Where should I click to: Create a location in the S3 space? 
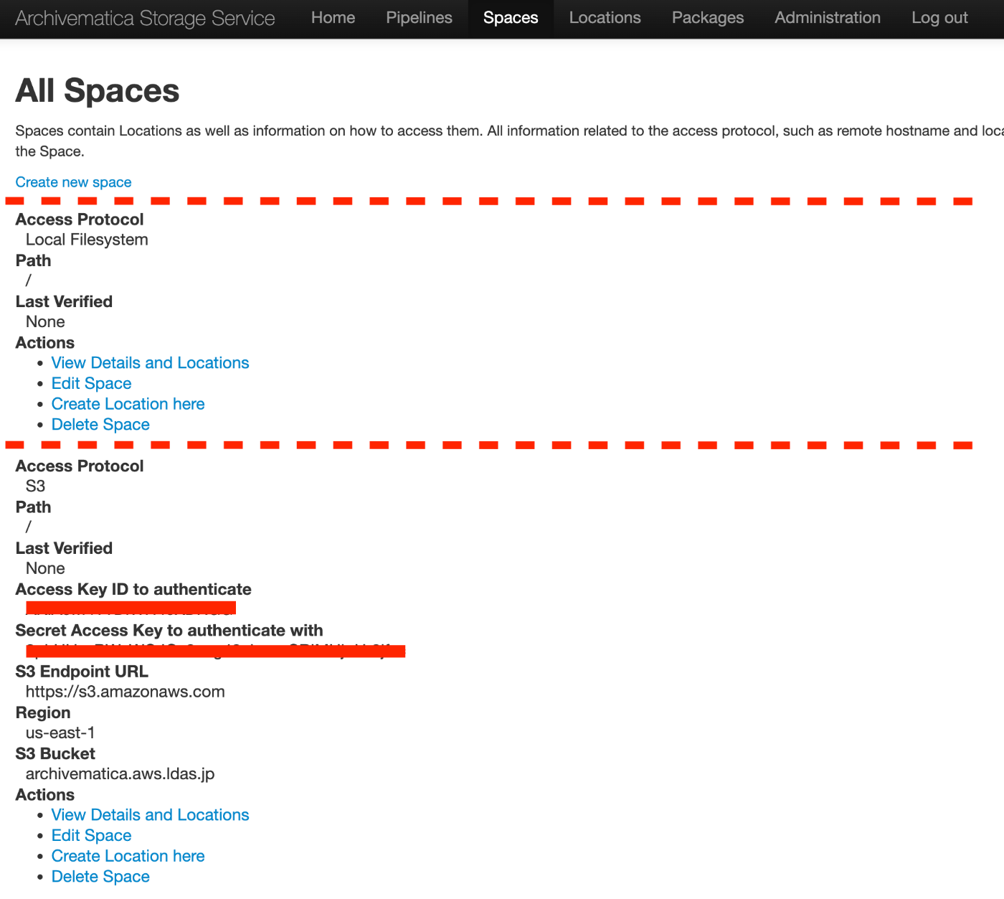pos(128,856)
